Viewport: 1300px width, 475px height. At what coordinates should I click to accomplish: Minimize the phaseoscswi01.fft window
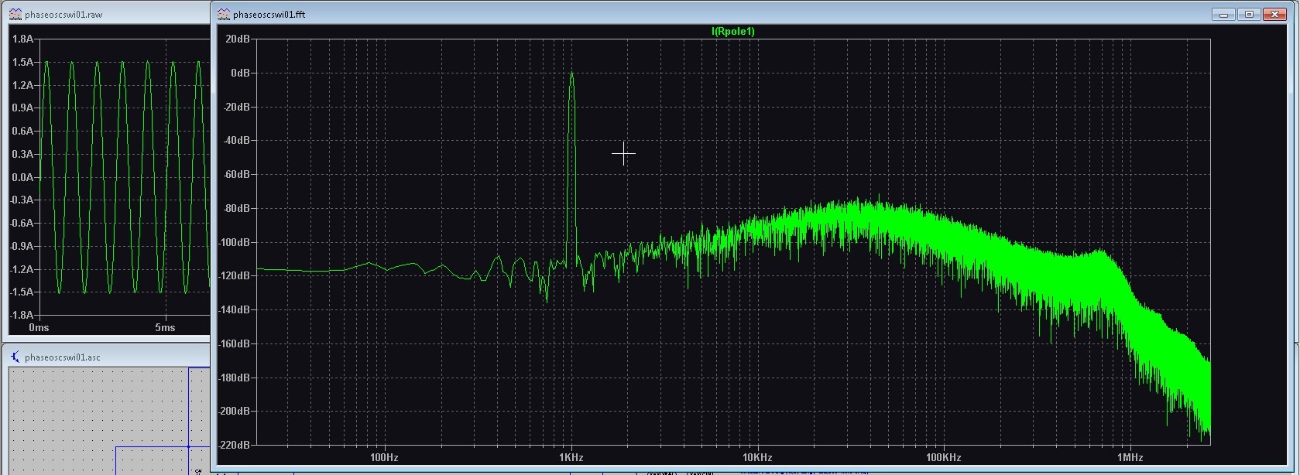pos(1224,14)
